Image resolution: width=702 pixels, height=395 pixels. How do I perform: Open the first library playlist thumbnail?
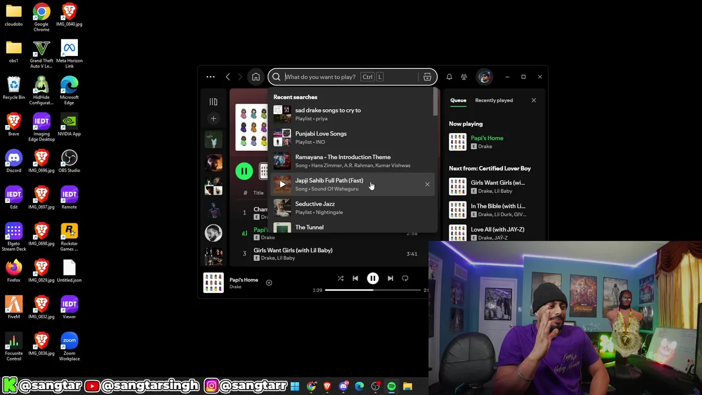213,140
